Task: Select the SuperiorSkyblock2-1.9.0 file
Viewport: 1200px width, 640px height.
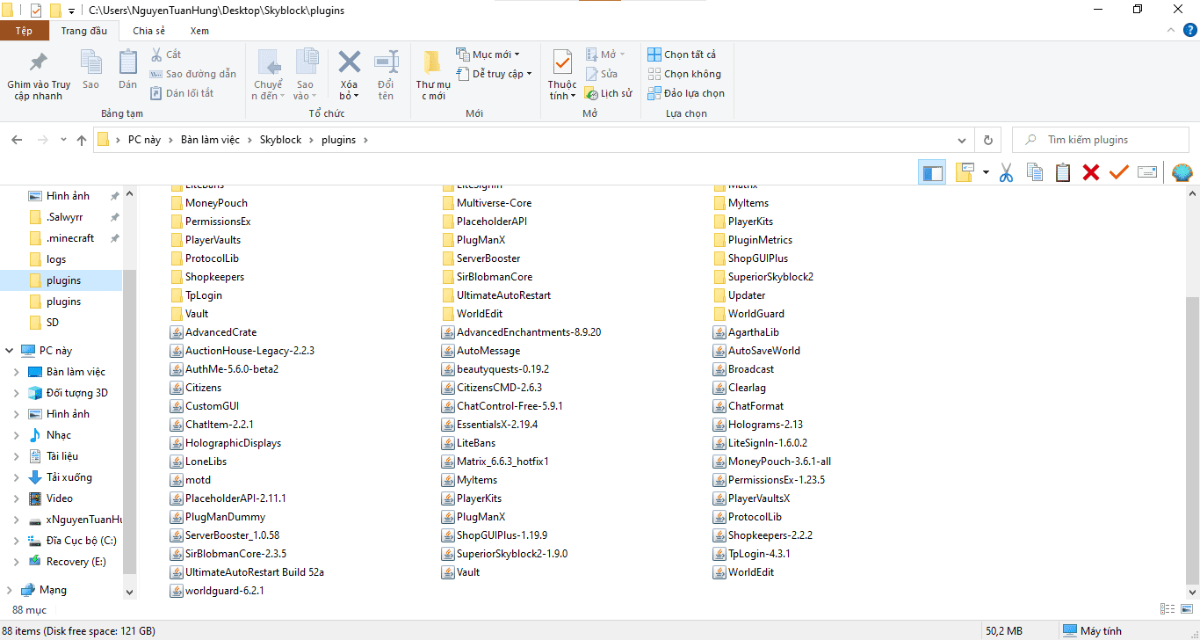Action: (505, 554)
